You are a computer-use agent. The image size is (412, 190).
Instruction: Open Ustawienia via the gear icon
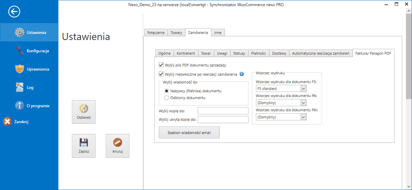pyautogui.click(x=20, y=32)
